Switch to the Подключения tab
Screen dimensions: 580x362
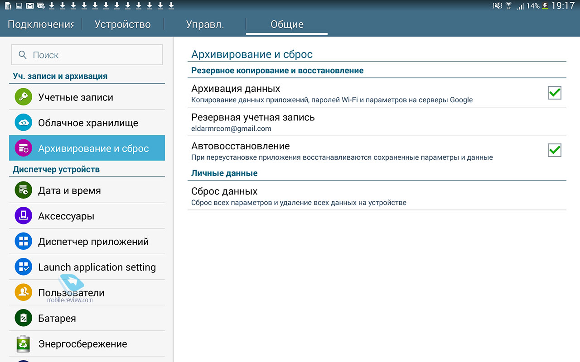(41, 24)
